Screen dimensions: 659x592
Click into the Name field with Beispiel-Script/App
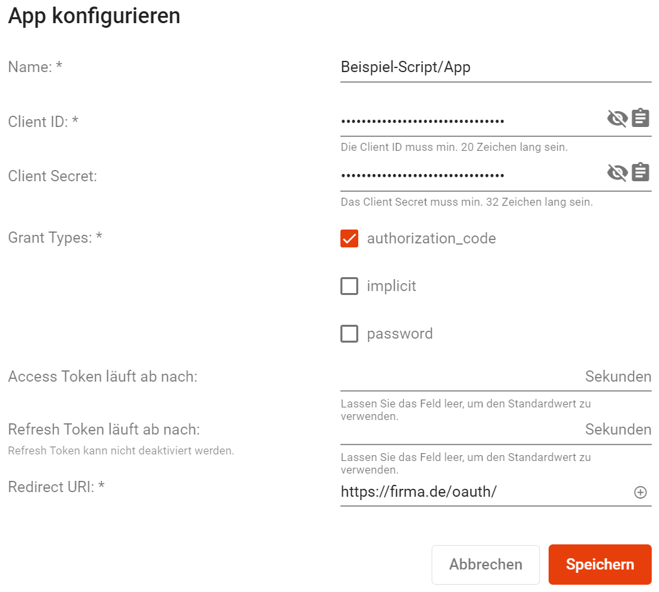(x=496, y=67)
